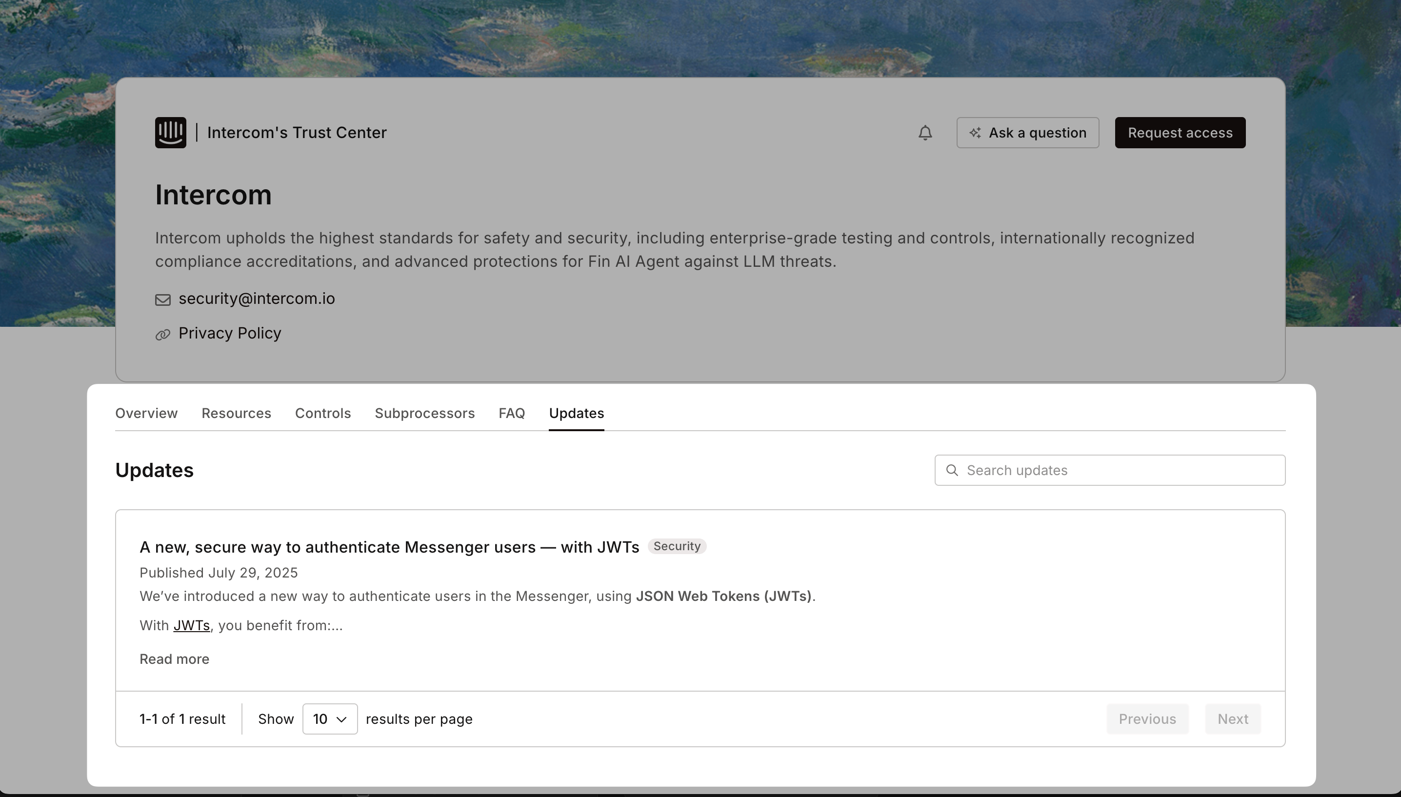Click the Previous page button
This screenshot has height=797, width=1401.
1147,719
